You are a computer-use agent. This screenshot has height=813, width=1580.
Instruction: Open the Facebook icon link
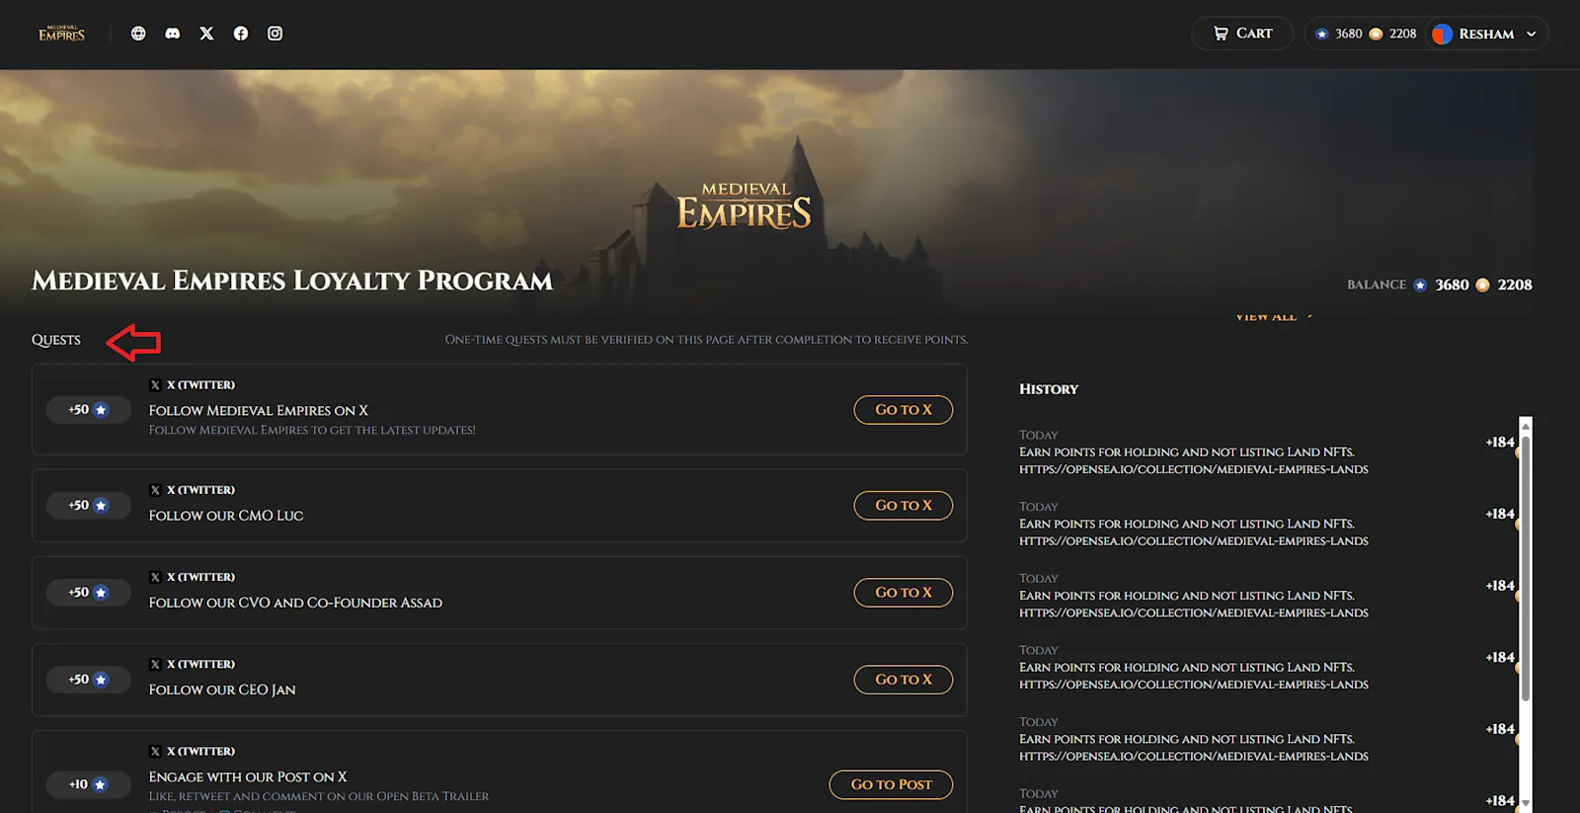click(x=241, y=34)
